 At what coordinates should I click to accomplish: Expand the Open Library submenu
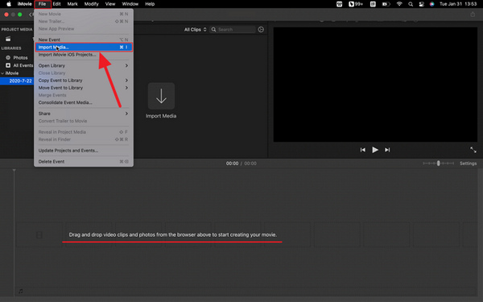[x=83, y=66]
